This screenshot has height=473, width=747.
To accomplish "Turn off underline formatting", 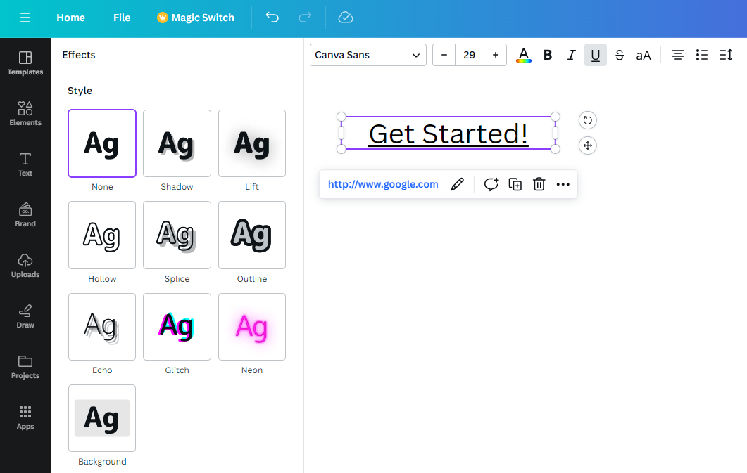I will click(x=596, y=55).
